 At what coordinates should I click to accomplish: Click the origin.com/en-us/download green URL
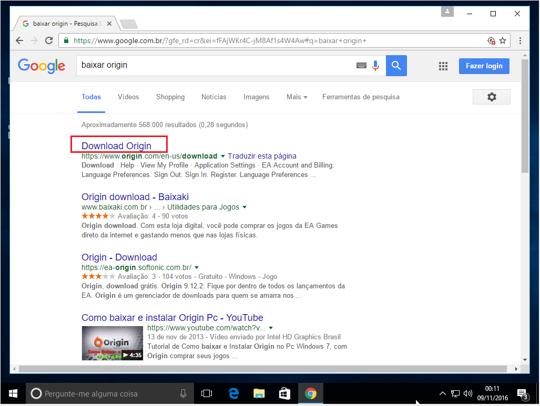point(149,156)
